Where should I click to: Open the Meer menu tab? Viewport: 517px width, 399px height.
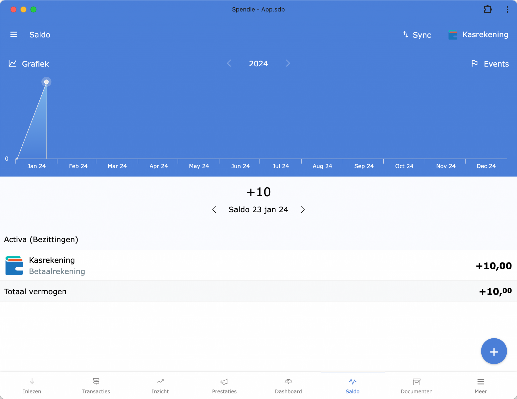tap(481, 386)
